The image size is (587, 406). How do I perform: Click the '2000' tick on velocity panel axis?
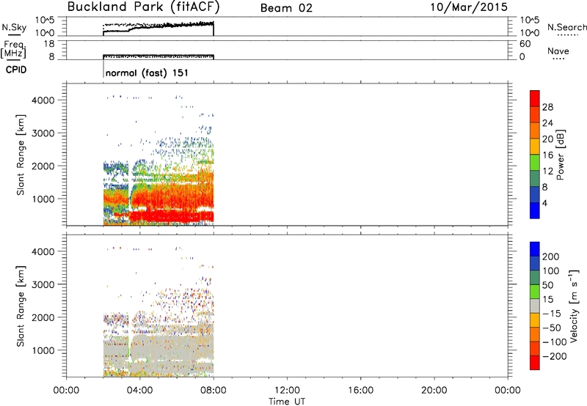(43, 317)
